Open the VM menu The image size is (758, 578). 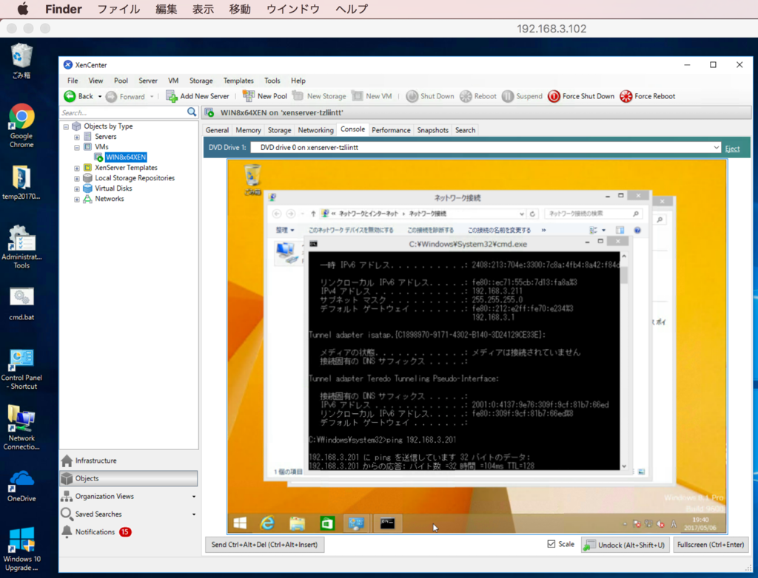click(x=173, y=81)
